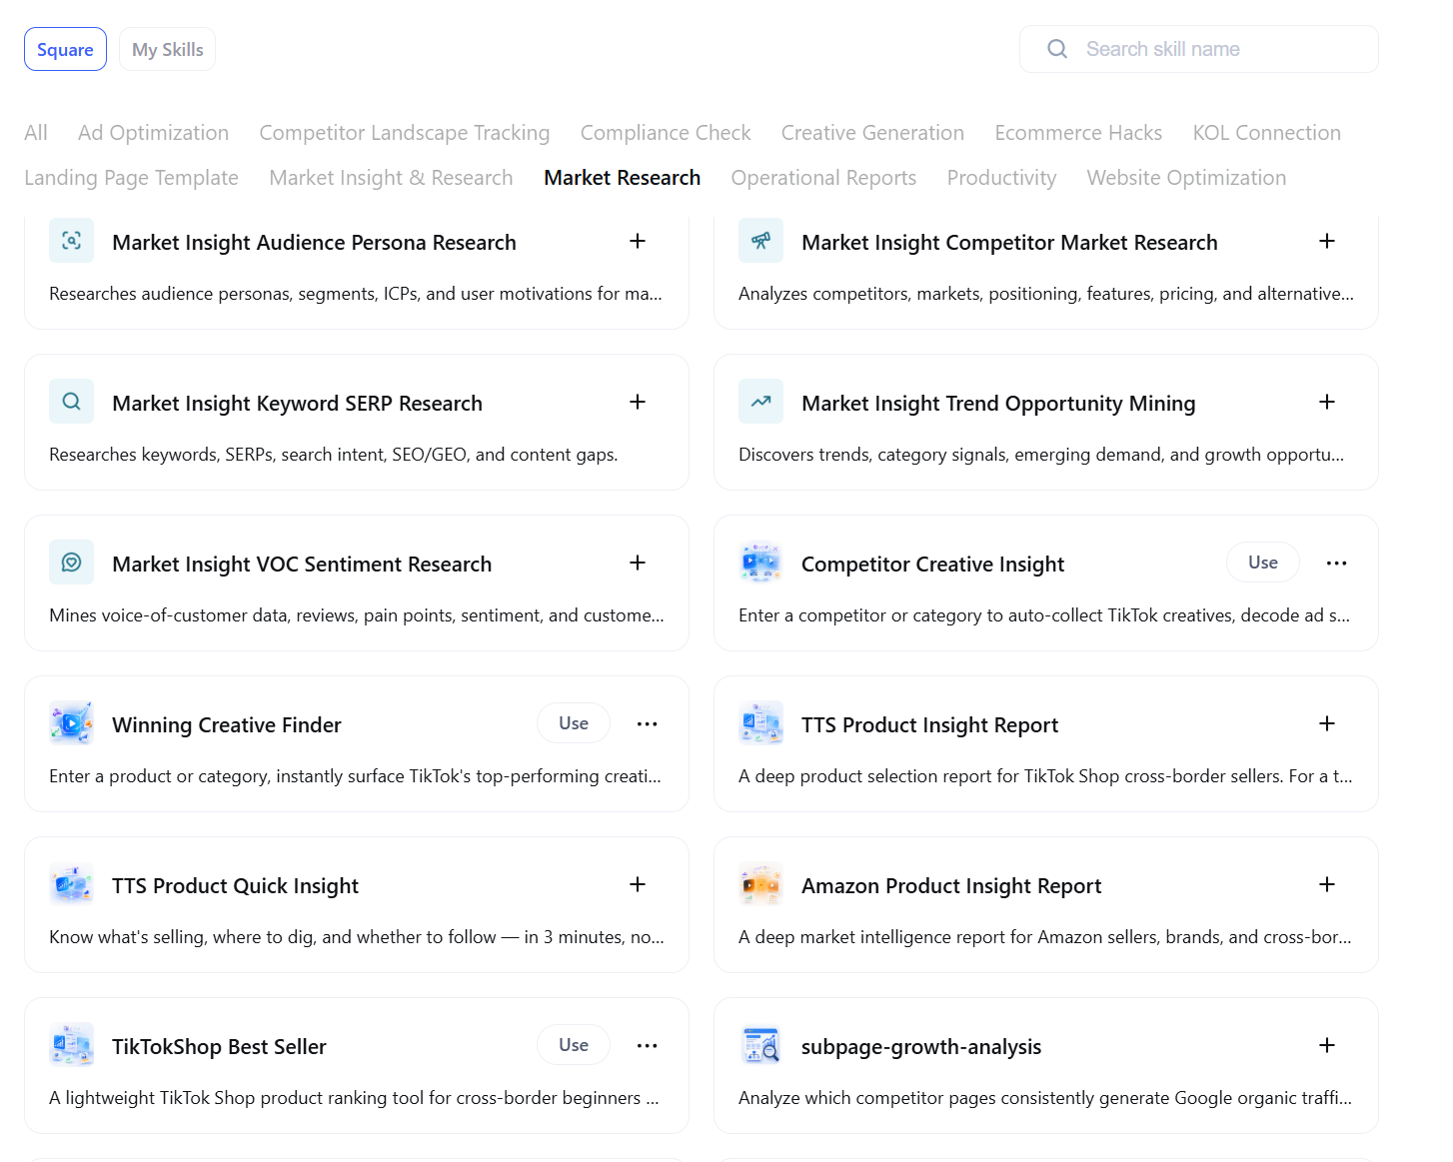This screenshot has height=1162, width=1453.
Task: Add subpage-growth-analysis skill
Action: coord(1327,1045)
